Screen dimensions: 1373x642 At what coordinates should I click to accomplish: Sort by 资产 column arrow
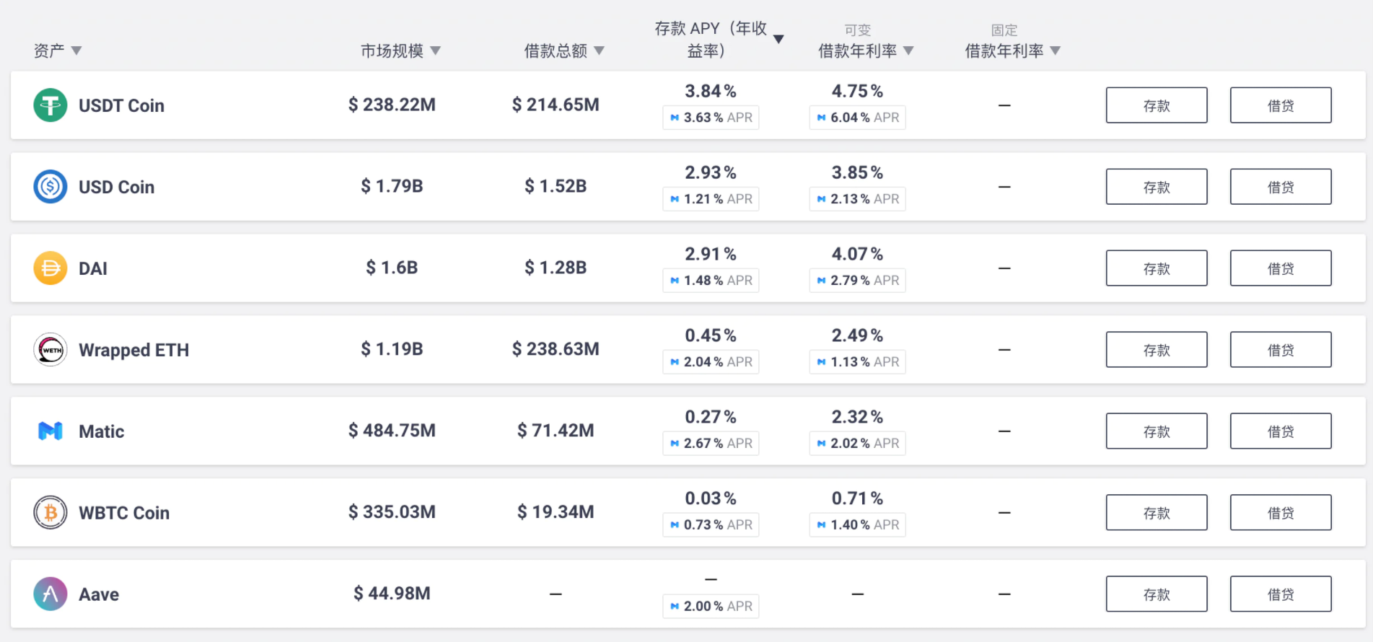(76, 50)
